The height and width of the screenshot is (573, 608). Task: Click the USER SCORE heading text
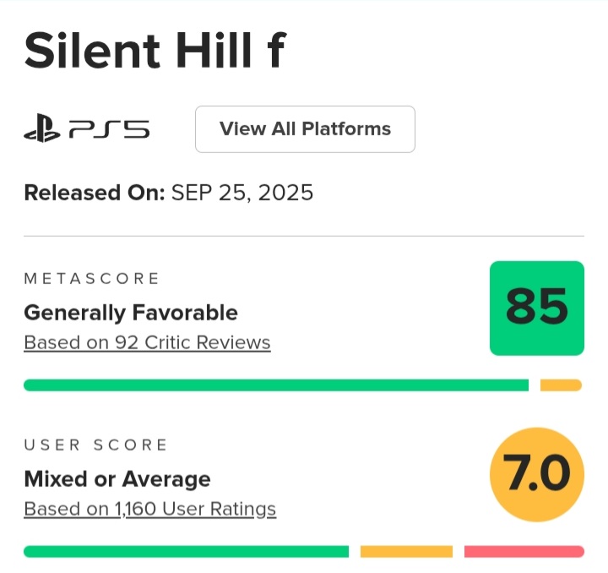(95, 445)
